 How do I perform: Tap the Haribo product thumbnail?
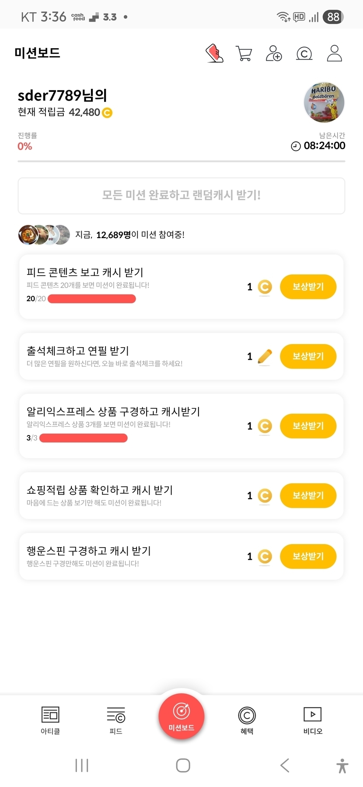324,102
